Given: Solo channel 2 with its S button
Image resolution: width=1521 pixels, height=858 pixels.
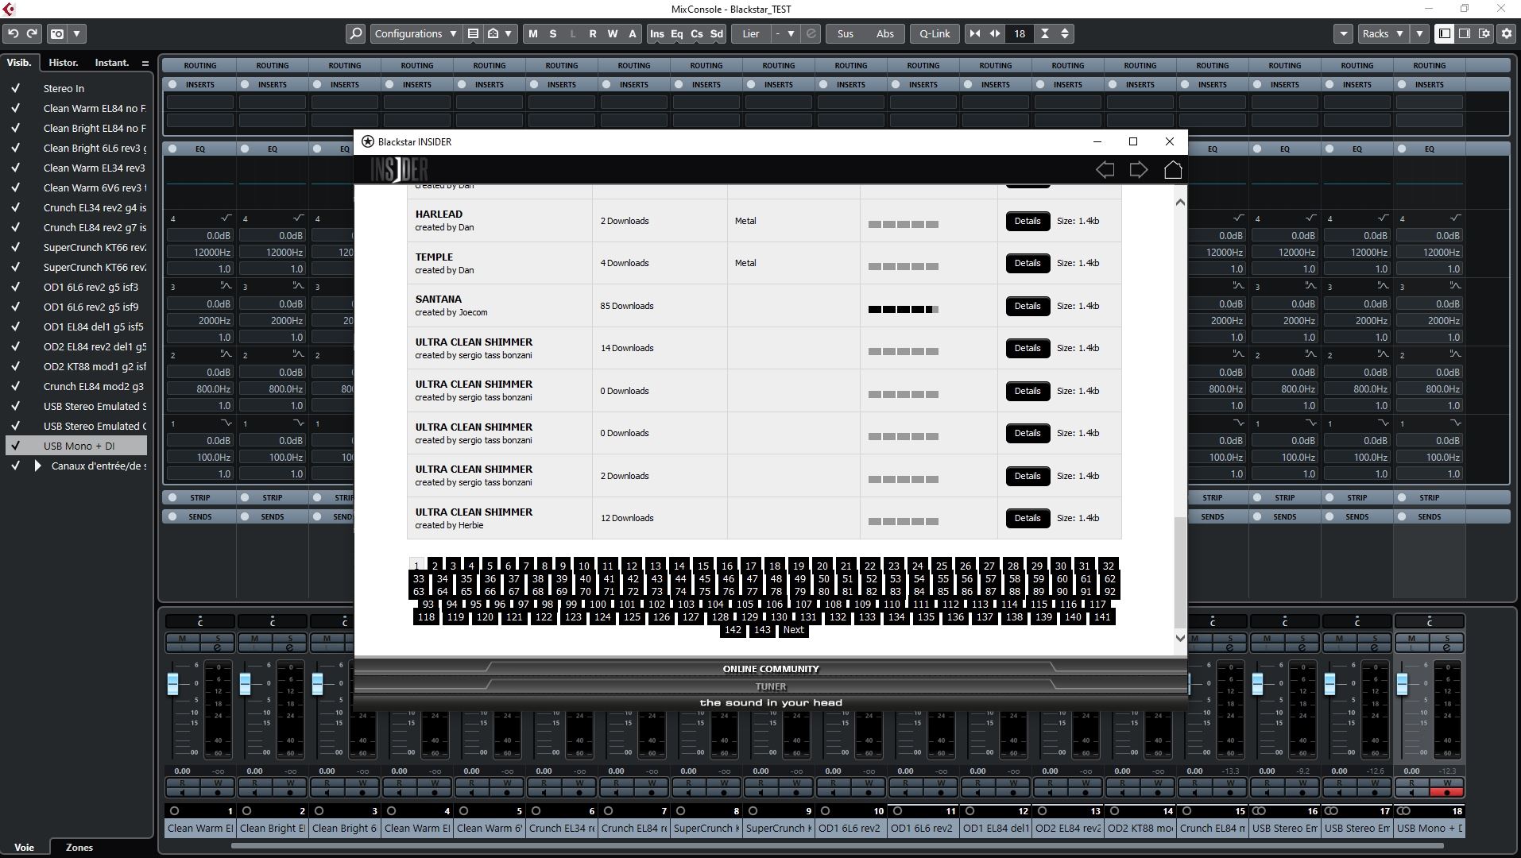Looking at the screenshot, I should (290, 638).
